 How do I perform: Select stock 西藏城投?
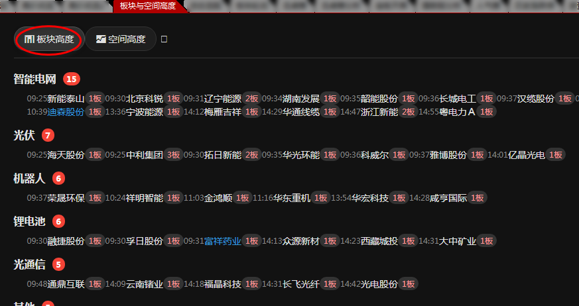(379, 241)
